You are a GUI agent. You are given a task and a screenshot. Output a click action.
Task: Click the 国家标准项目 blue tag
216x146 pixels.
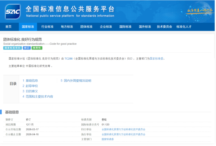(x=12, y=48)
